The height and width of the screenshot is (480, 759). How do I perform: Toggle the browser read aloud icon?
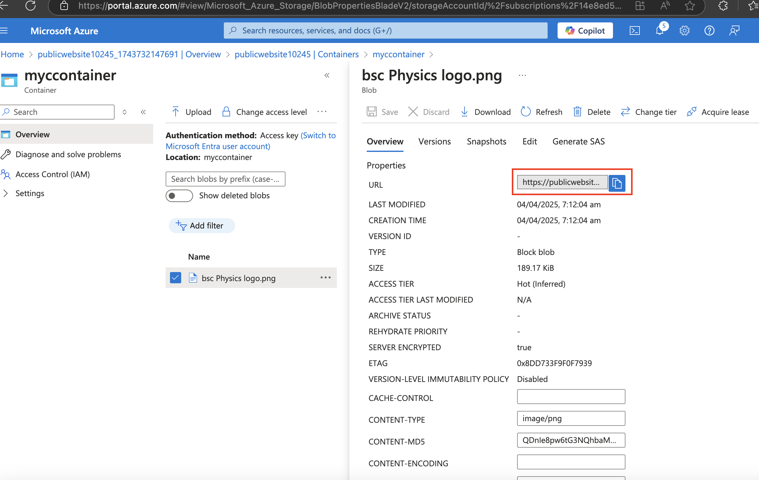click(665, 5)
